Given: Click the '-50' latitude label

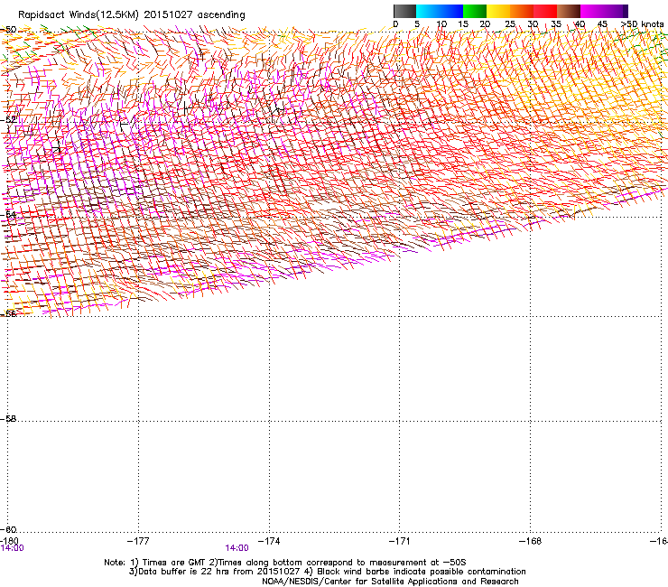Looking at the screenshot, I should [8, 30].
